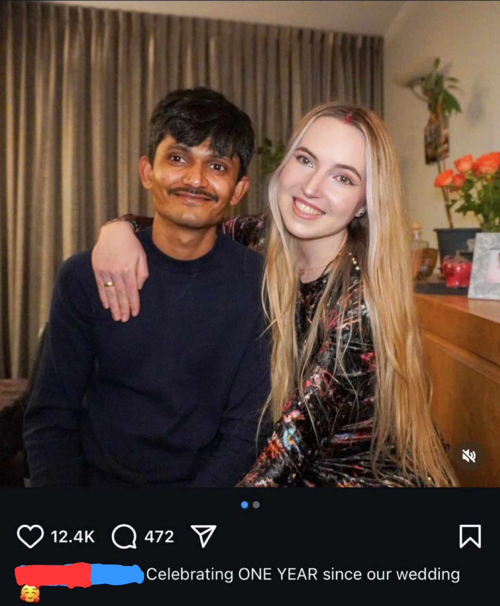The image size is (500, 606).
Task: Jump to the second gray carousel dot
Action: [x=256, y=505]
